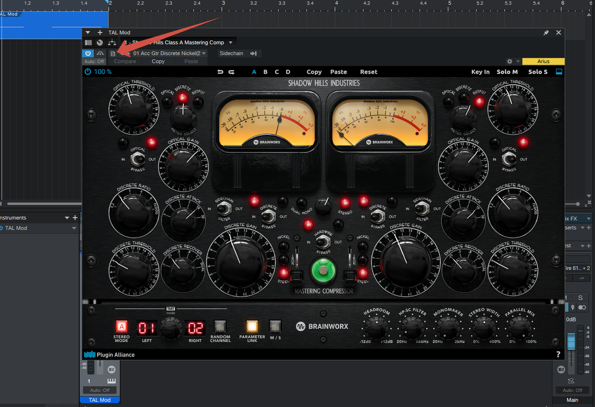The image size is (595, 407).
Task: Open the Auto: Off automation dropdown
Action: pyautogui.click(x=94, y=62)
